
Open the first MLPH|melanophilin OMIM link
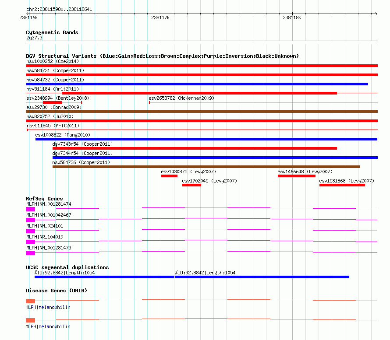pos(48,307)
